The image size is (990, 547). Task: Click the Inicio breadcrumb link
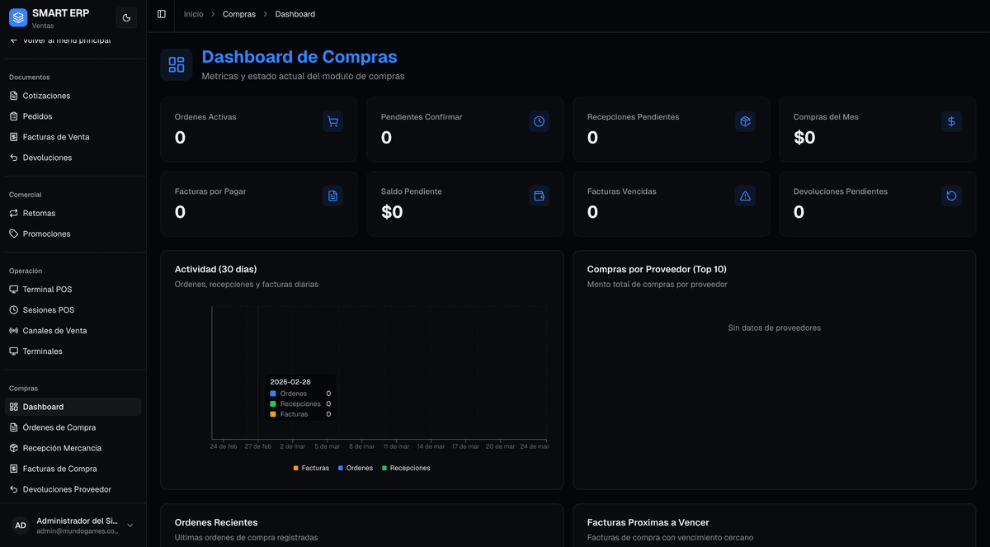[x=193, y=14]
